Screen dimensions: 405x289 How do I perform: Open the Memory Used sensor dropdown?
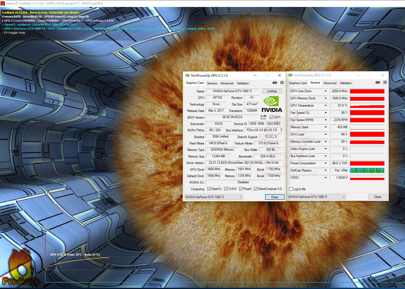tap(326, 127)
